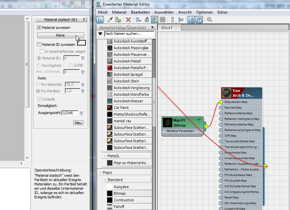Lay out all vertical icon
Image resolution: width=290 pixels, height=210 pixels.
173,20
